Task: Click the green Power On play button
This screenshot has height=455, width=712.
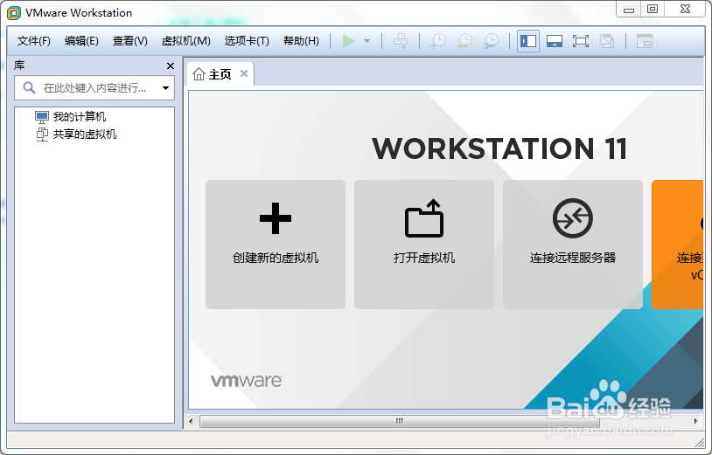Action: [348, 41]
